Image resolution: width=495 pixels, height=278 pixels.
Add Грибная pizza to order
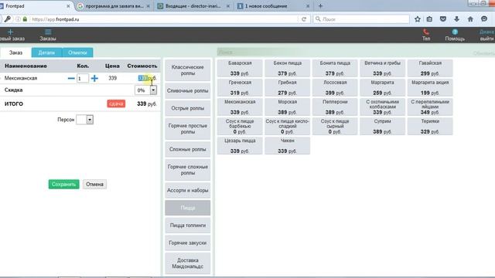tap(287, 87)
